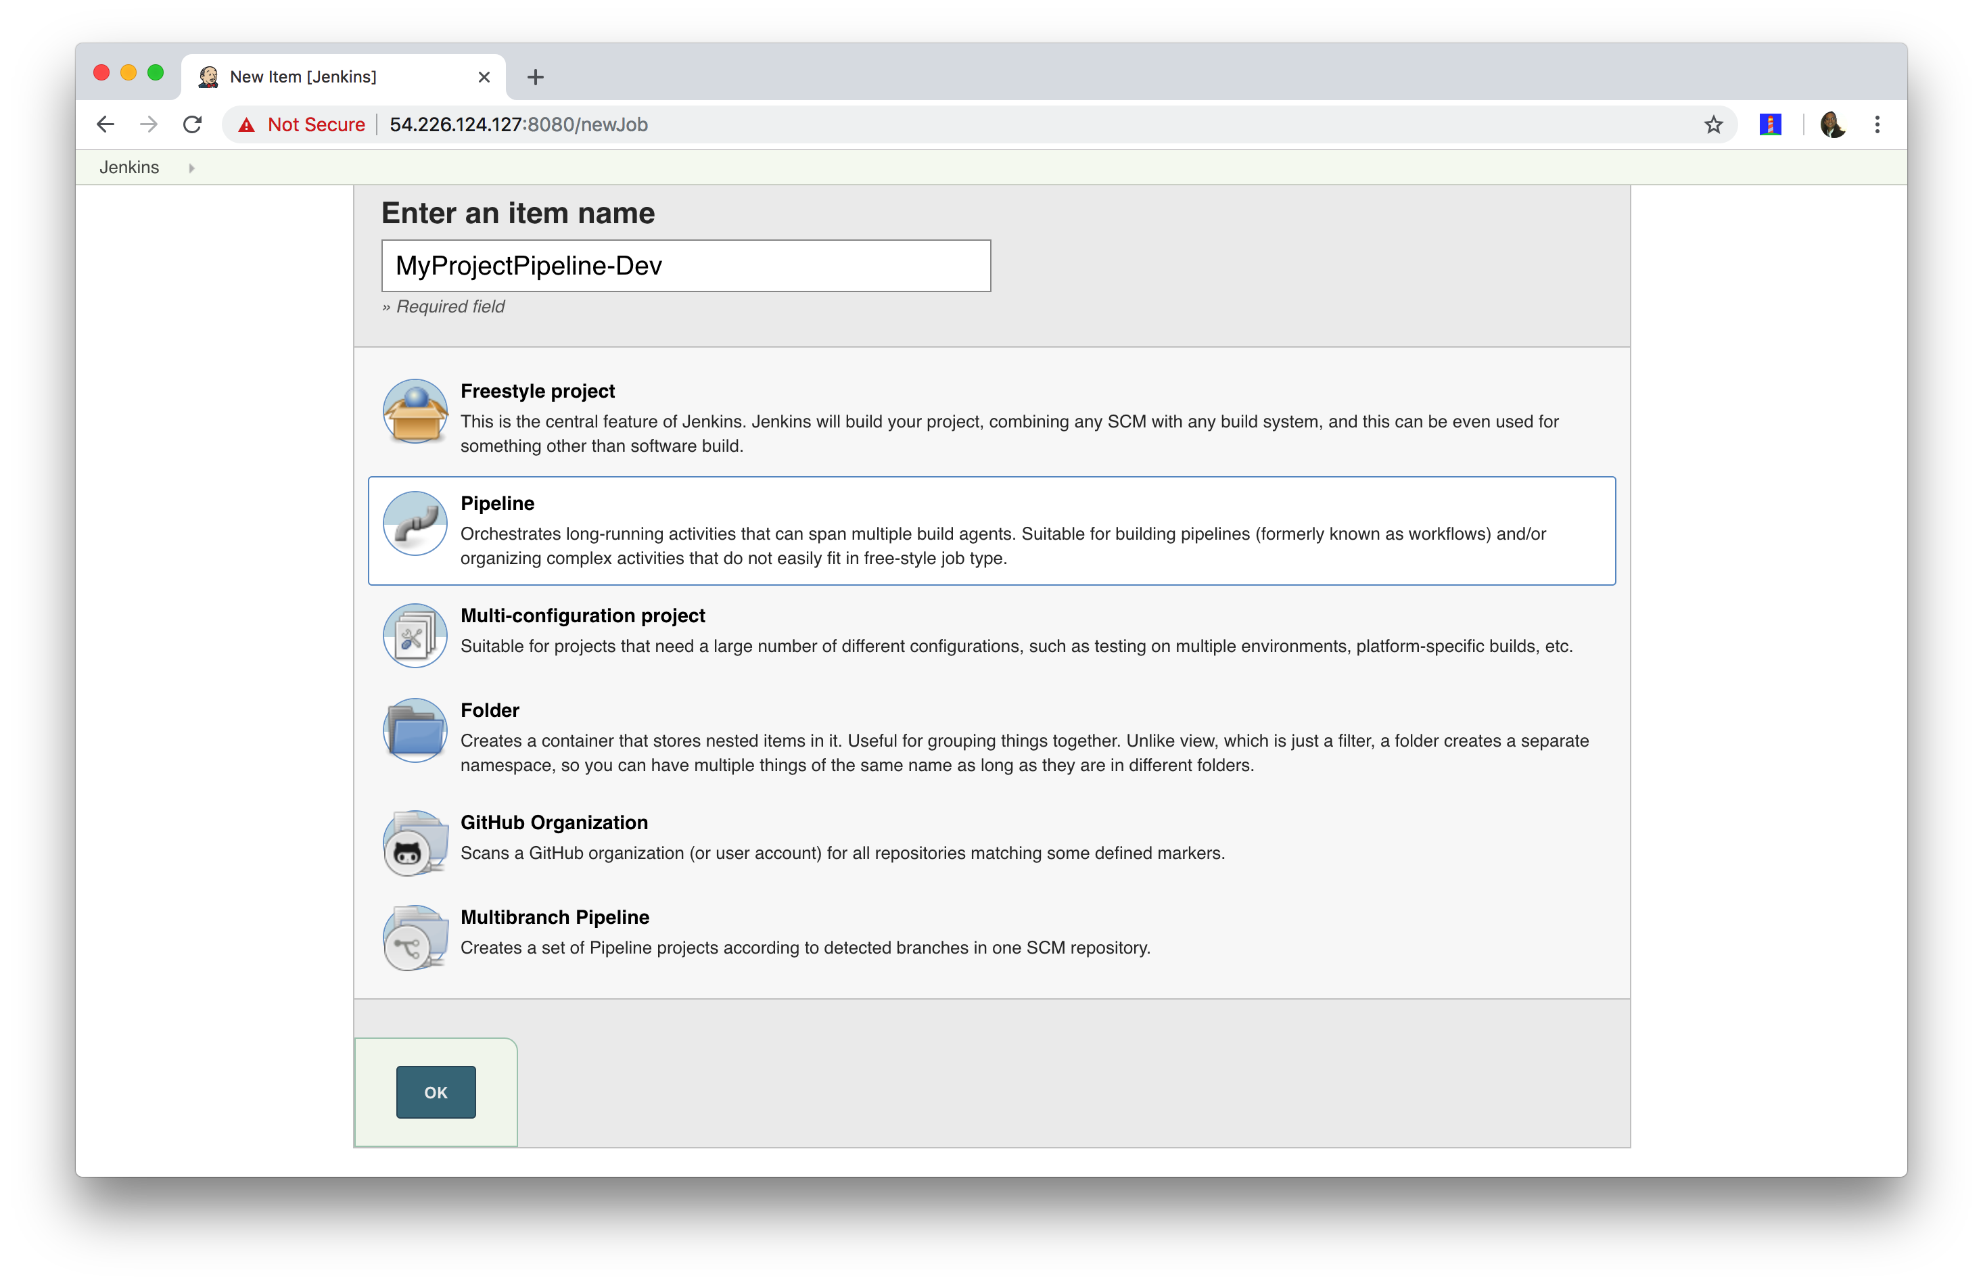Click the OK button to confirm

(434, 1092)
